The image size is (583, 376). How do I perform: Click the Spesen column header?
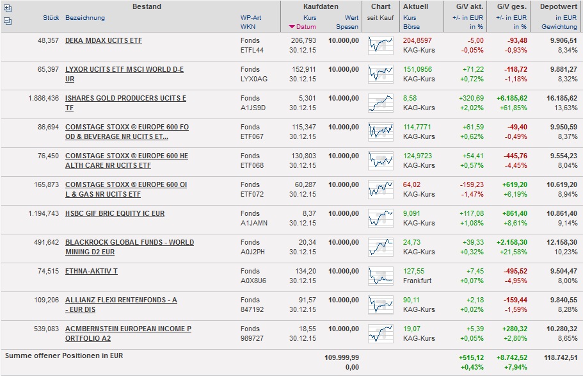(x=347, y=27)
